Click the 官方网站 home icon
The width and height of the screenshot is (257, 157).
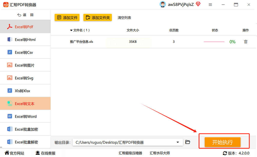point(7,153)
